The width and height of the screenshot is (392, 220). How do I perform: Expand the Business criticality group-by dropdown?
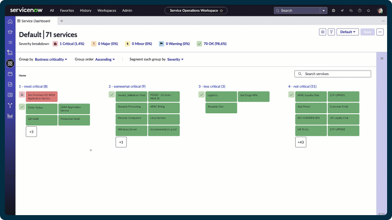point(51,59)
